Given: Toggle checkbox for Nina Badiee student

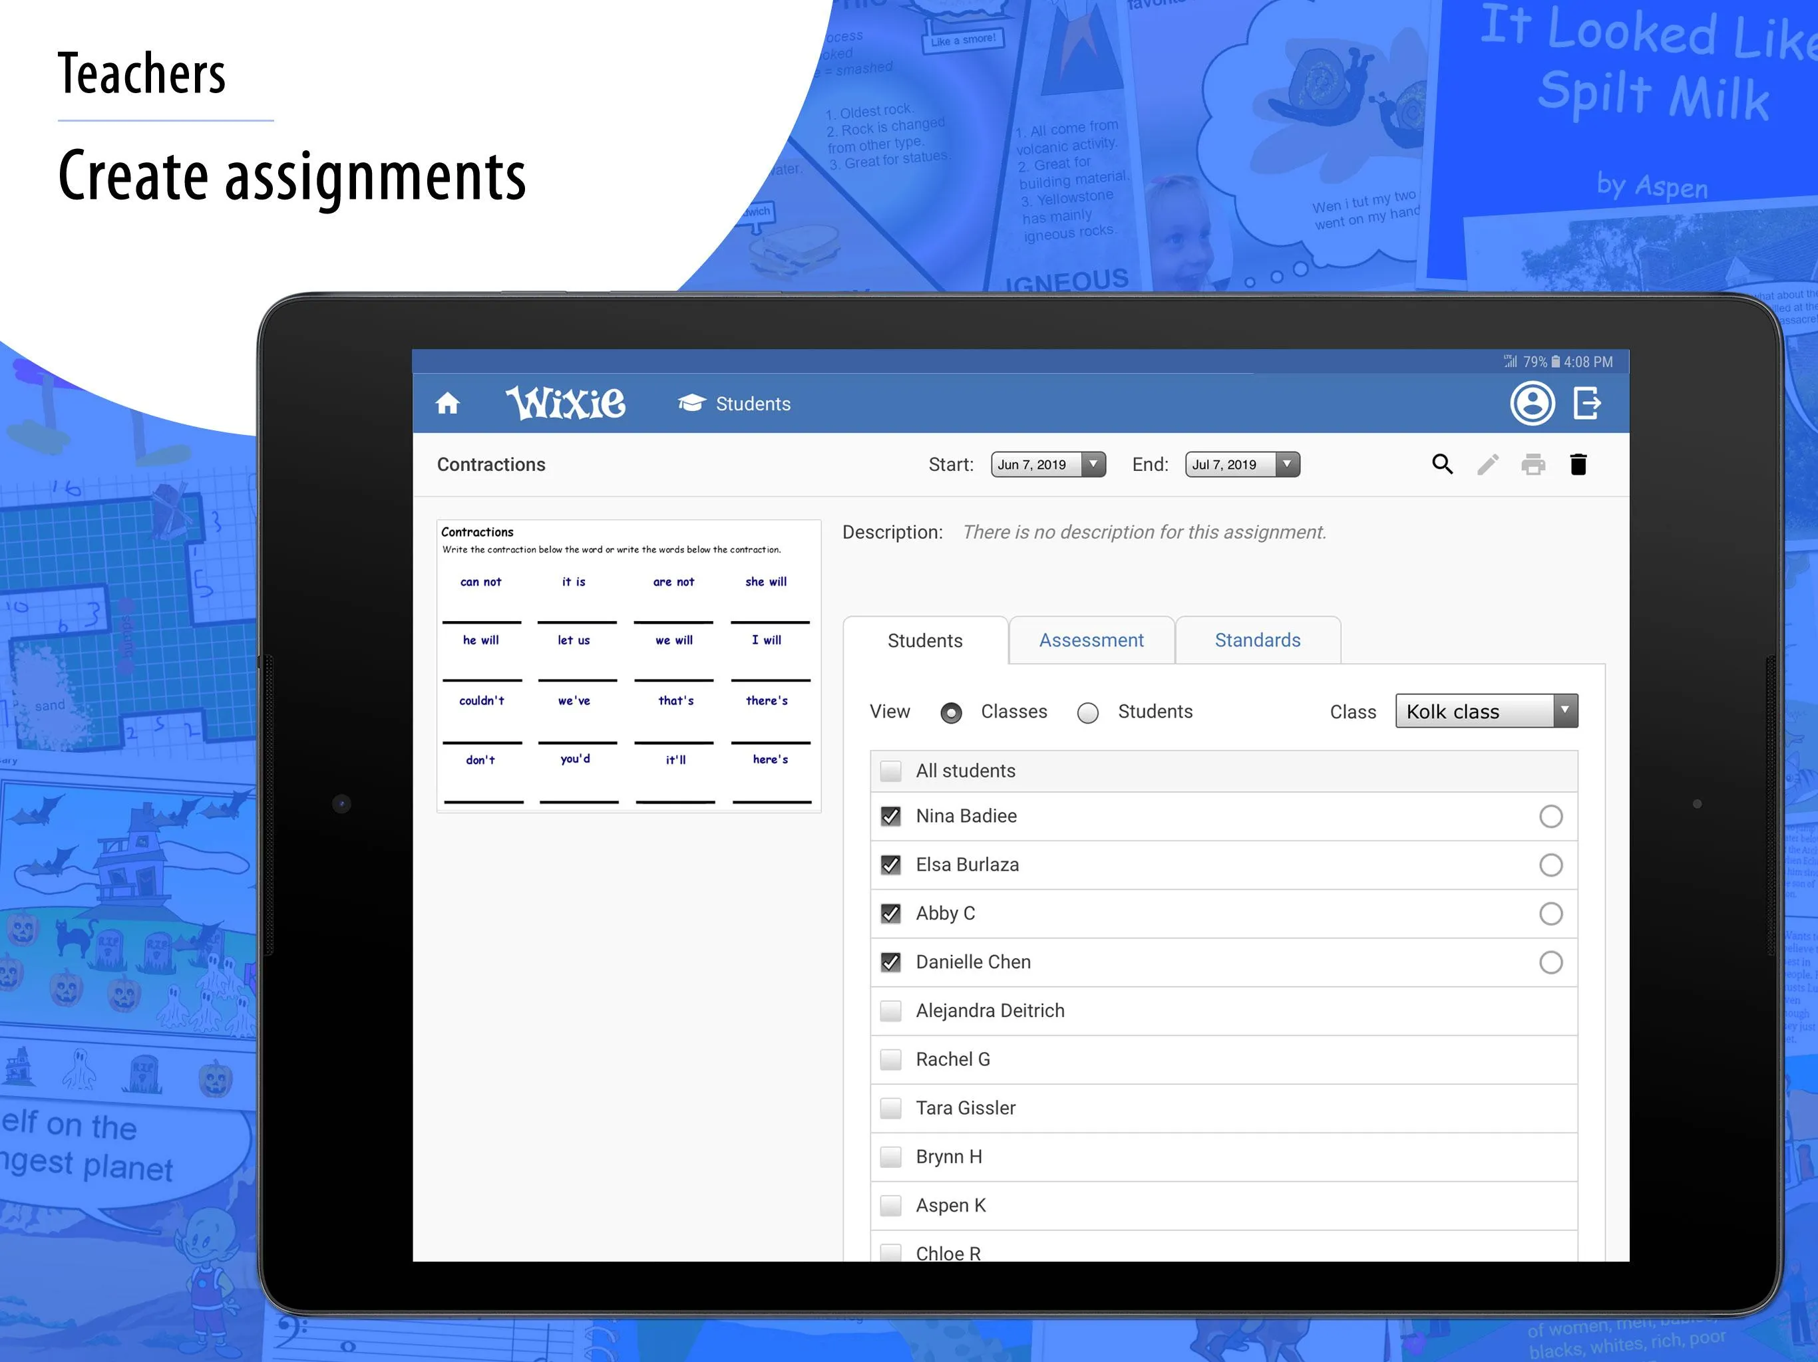Looking at the screenshot, I should 890,815.
